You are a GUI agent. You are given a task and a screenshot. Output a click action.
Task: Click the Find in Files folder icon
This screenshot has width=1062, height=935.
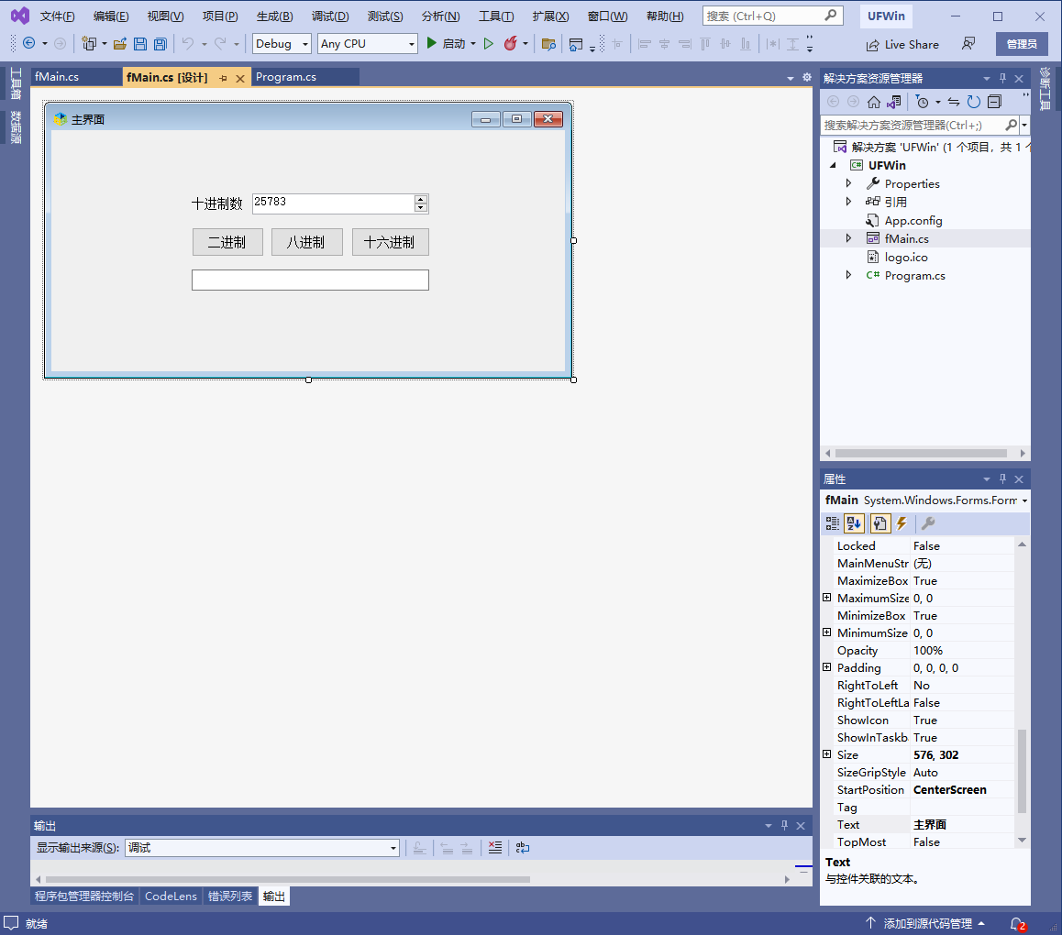pyautogui.click(x=549, y=45)
